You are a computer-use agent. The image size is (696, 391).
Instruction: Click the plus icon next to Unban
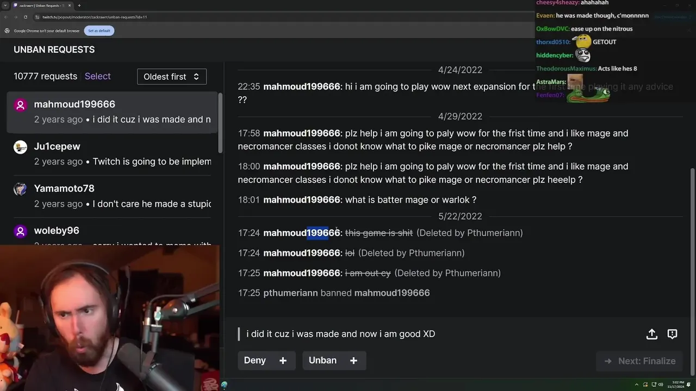click(353, 361)
